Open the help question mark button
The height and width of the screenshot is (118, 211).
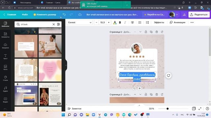(x=207, y=108)
